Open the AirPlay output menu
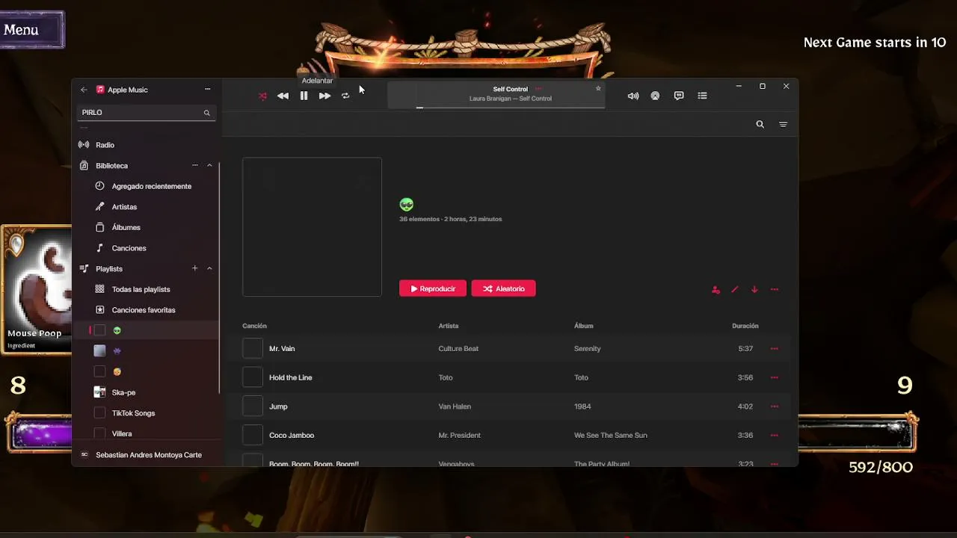The image size is (957, 538). (x=655, y=96)
